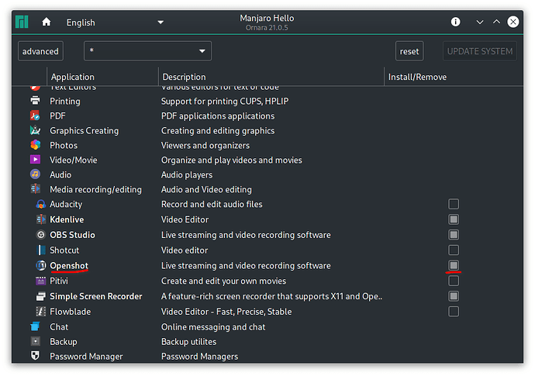This screenshot has height=376, width=535.
Task: Click the advanced button
Action: pyautogui.click(x=40, y=51)
